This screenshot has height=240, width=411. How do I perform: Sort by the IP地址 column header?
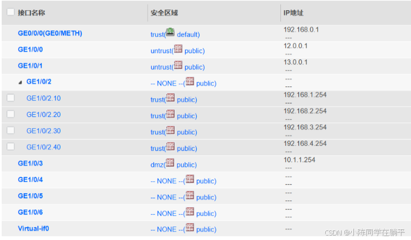click(x=293, y=12)
